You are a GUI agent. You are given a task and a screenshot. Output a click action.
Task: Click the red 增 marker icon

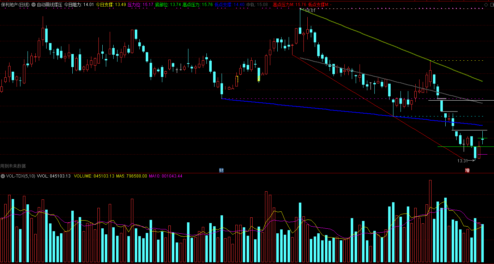click(x=467, y=170)
